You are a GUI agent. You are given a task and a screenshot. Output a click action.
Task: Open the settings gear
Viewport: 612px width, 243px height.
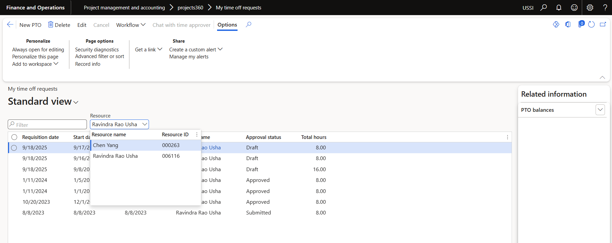click(x=590, y=7)
